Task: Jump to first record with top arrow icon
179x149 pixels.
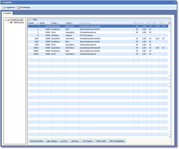Action: click(169, 26)
